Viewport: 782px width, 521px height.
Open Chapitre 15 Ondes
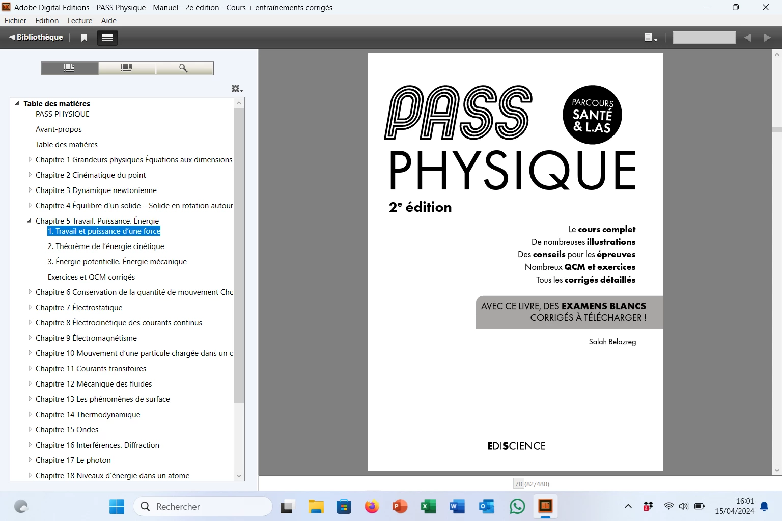(67, 430)
